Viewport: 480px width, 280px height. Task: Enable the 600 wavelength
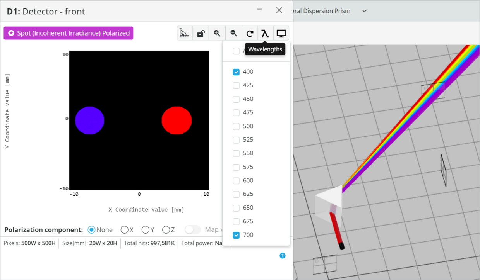tap(236, 181)
